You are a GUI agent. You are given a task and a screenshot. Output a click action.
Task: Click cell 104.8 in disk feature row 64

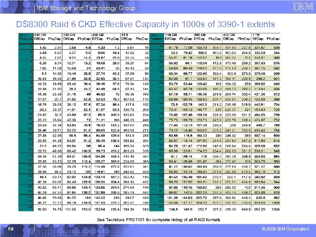click(173, 209)
